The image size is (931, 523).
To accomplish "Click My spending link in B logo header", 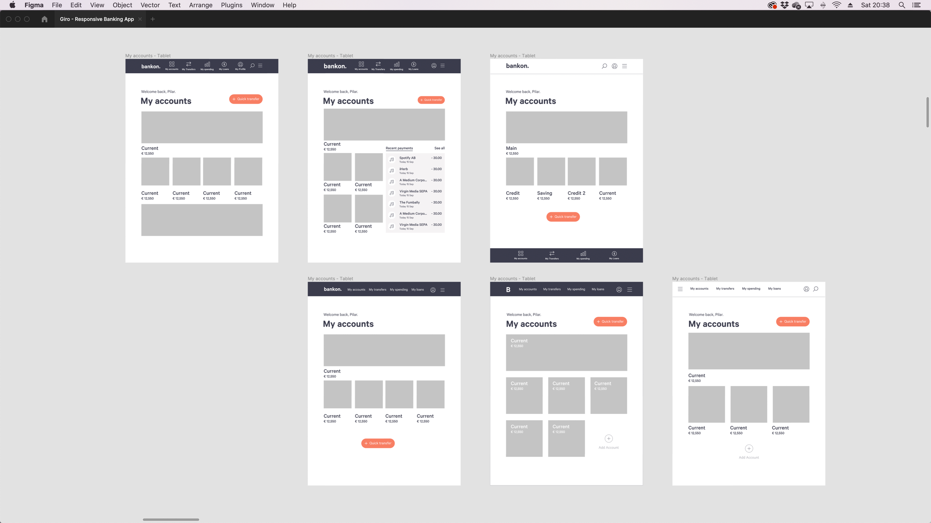I will 576,289.
